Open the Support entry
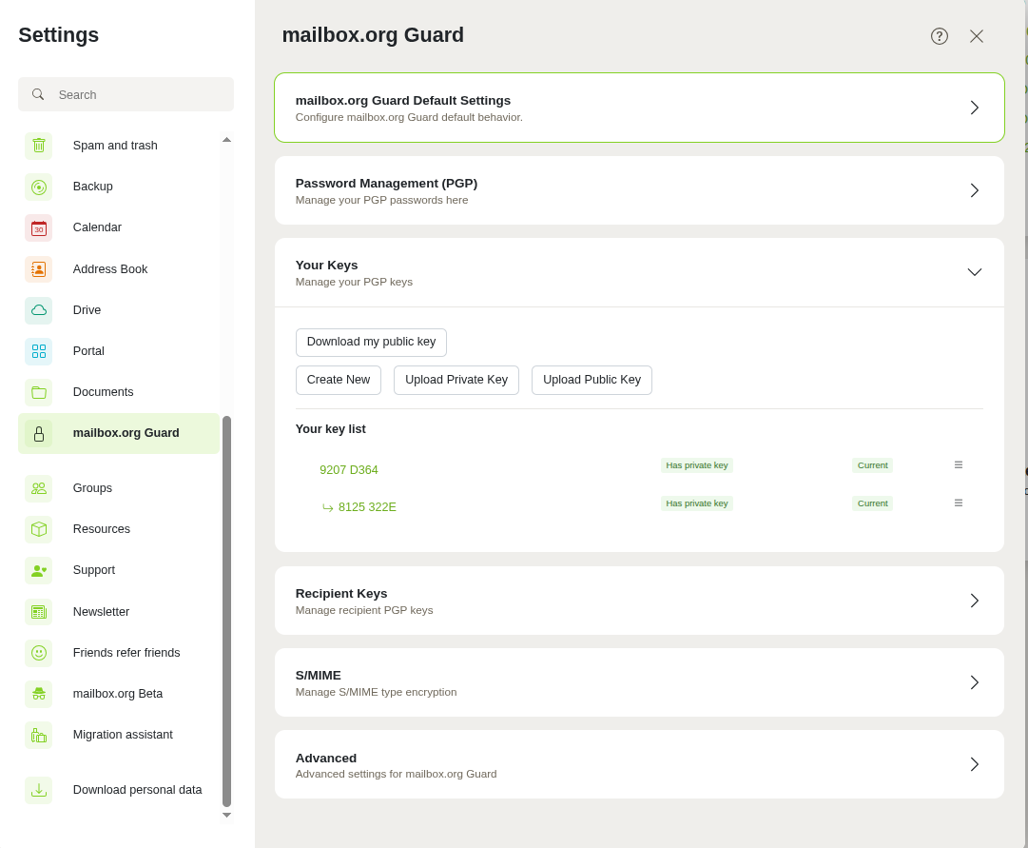Viewport: 1028px width, 848px height. pyautogui.click(x=119, y=570)
